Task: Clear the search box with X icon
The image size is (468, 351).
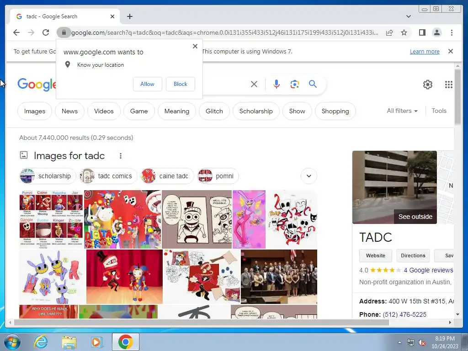Action: tap(254, 84)
